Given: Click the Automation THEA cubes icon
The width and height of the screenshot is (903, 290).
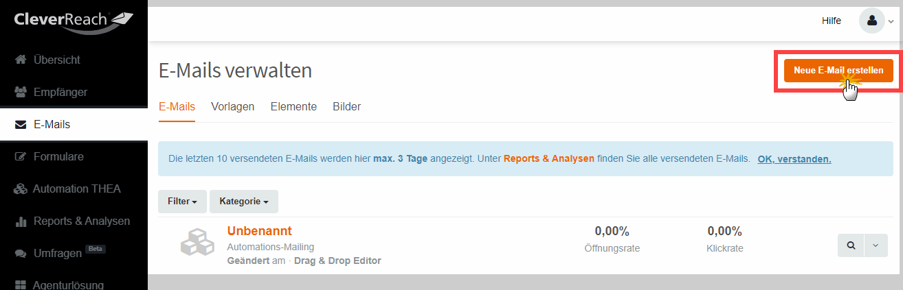Looking at the screenshot, I should coord(21,189).
